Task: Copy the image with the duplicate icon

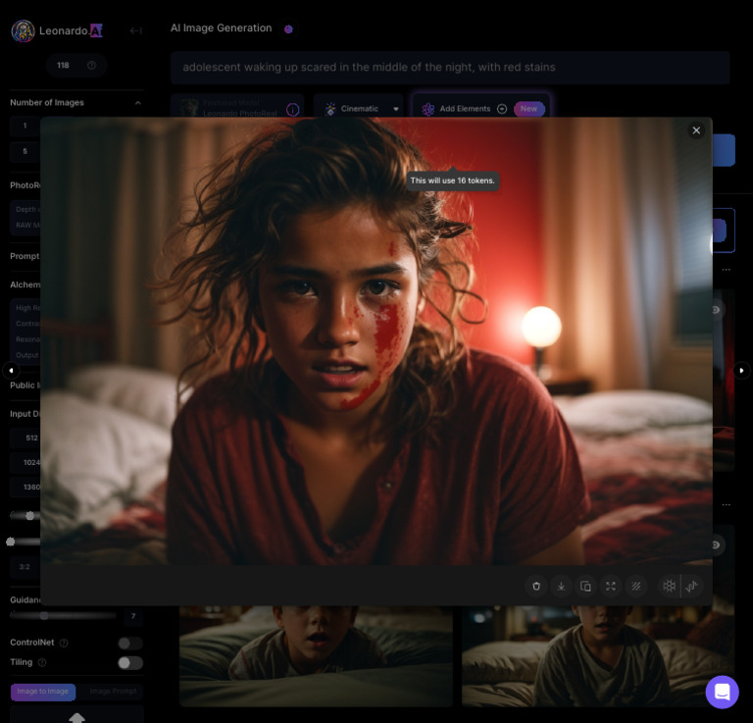Action: 585,586
